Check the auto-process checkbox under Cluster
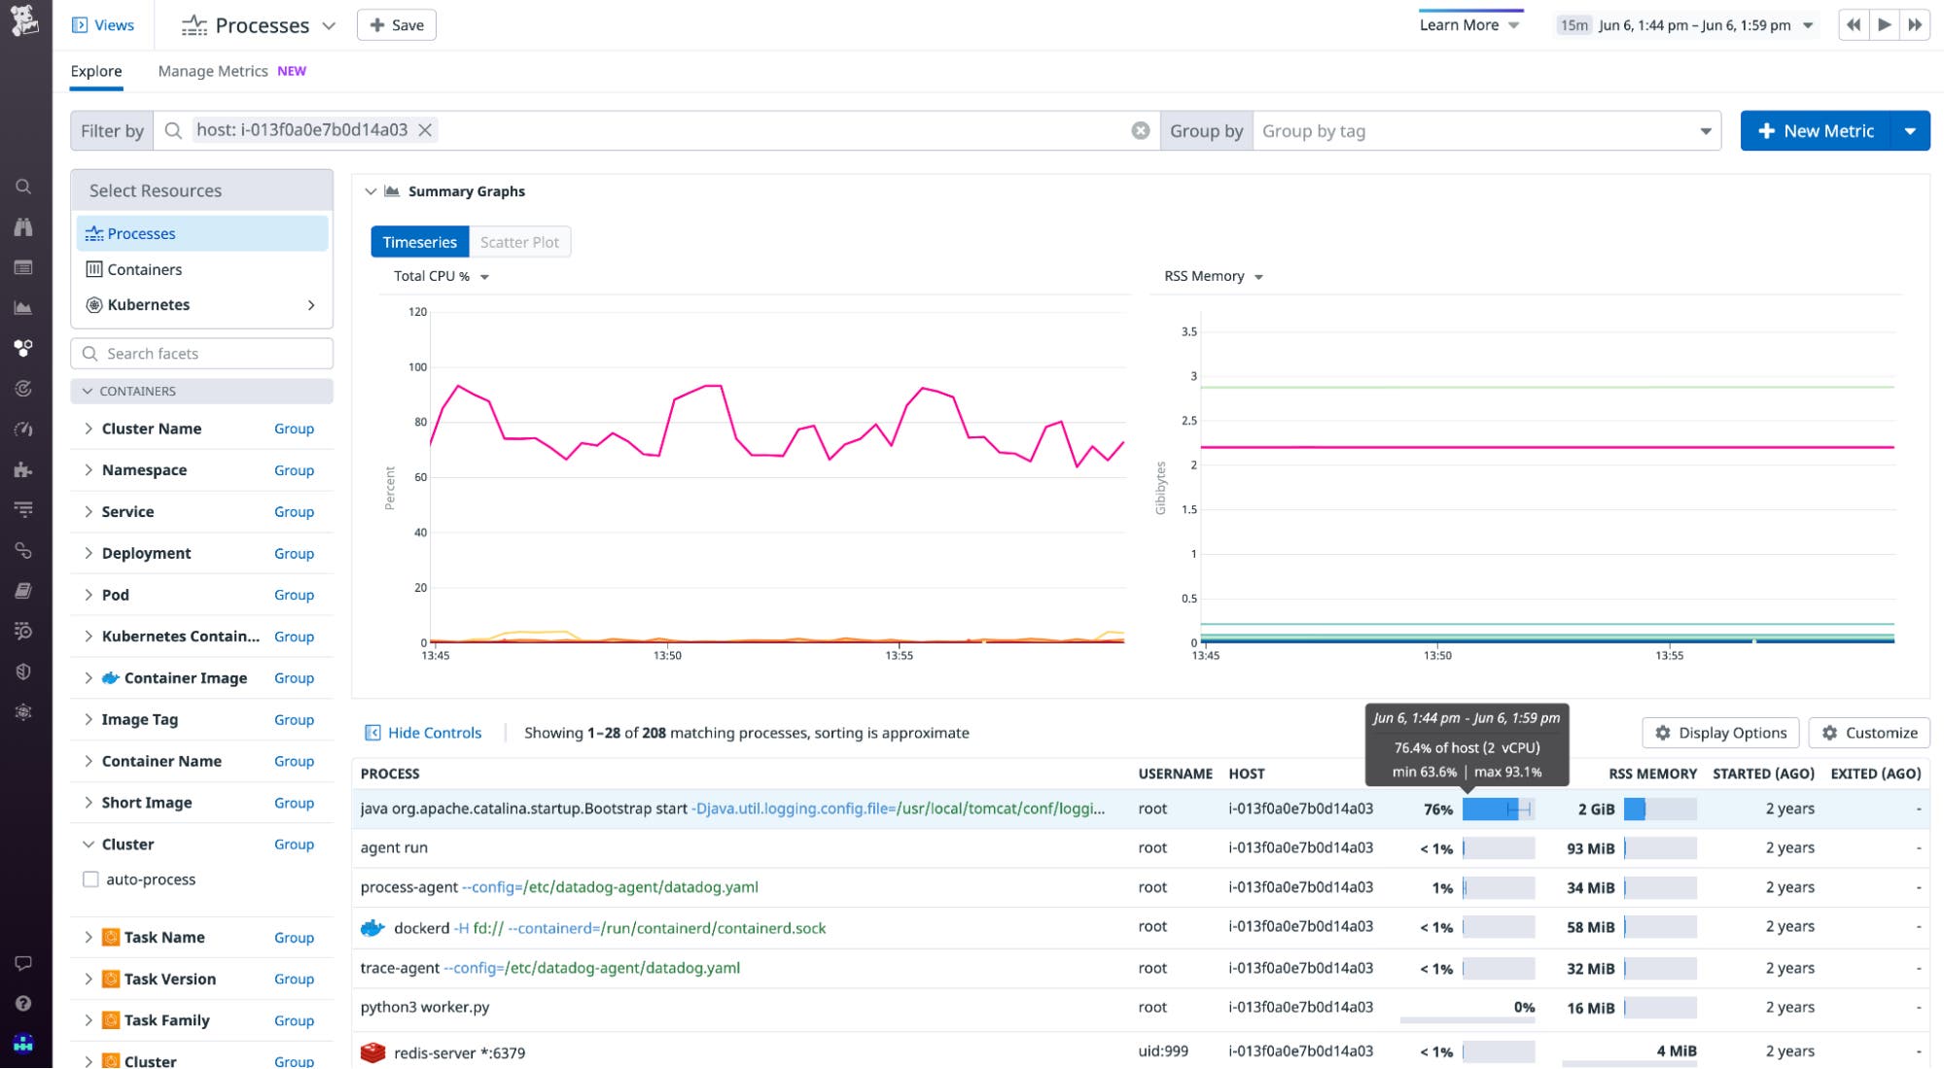This screenshot has width=1944, height=1069. click(x=91, y=879)
